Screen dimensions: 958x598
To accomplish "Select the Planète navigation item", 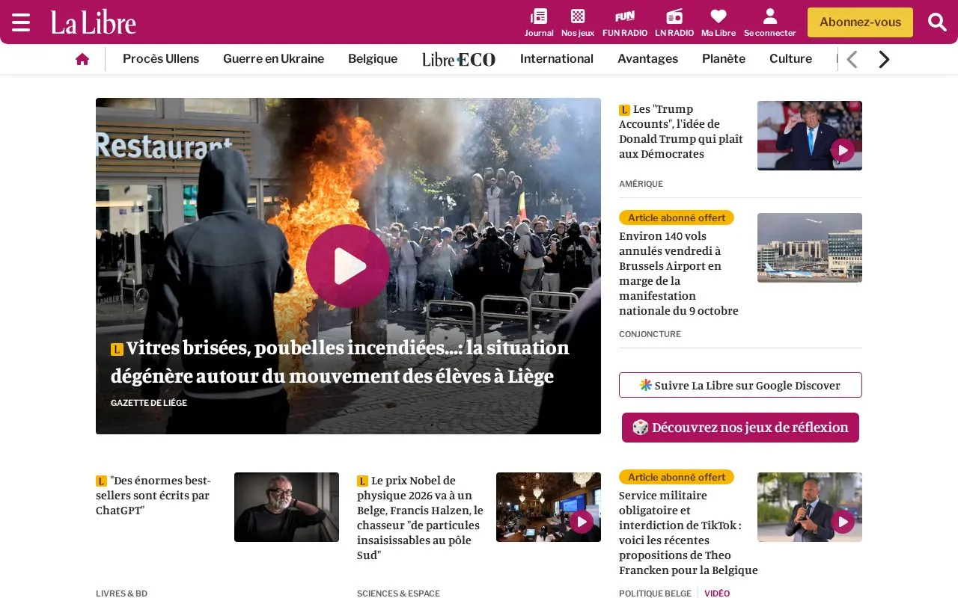I will click(x=724, y=59).
